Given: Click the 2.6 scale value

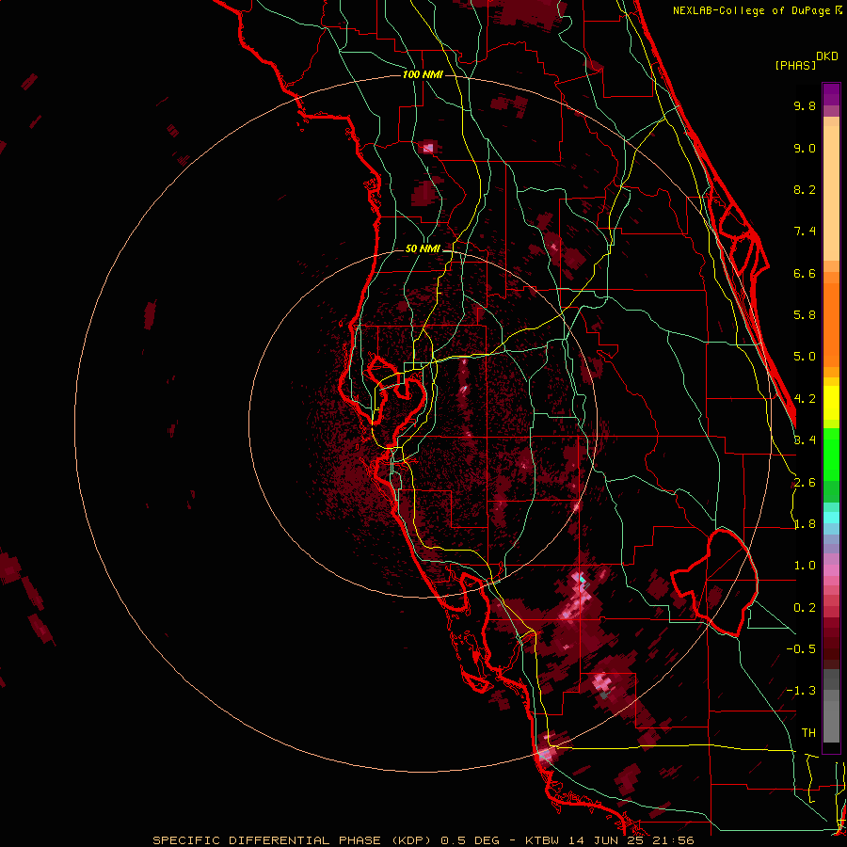Looking at the screenshot, I should coord(805,483).
